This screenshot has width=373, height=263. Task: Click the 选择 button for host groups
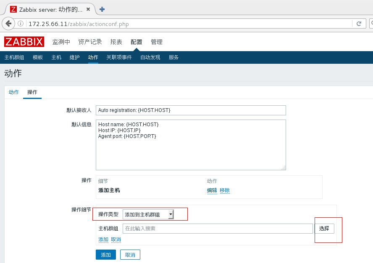point(324,229)
